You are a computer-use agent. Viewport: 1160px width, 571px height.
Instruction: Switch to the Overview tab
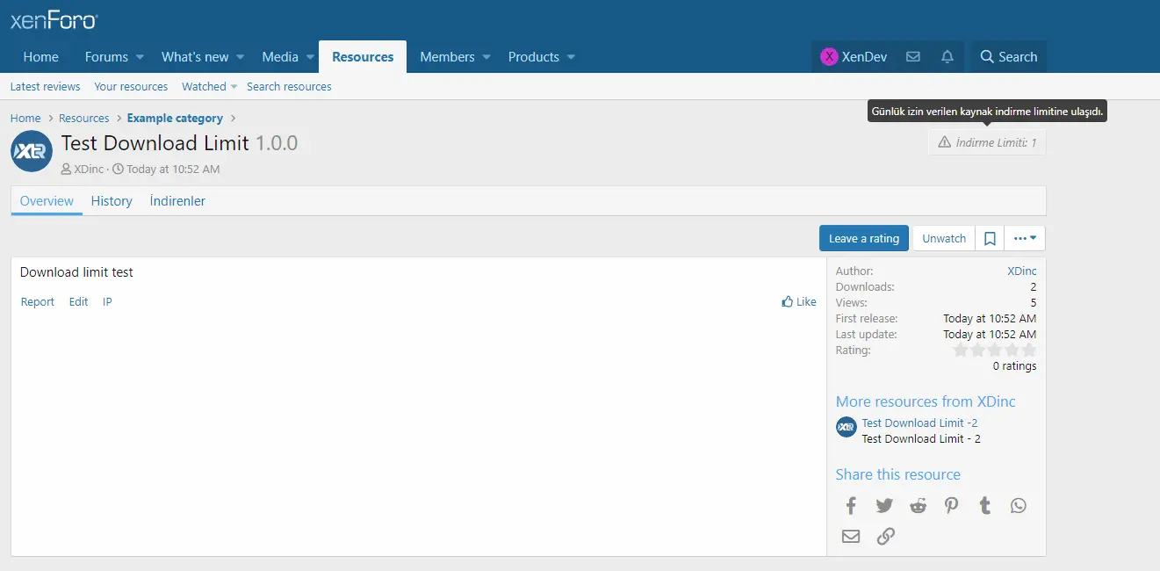pyautogui.click(x=47, y=201)
